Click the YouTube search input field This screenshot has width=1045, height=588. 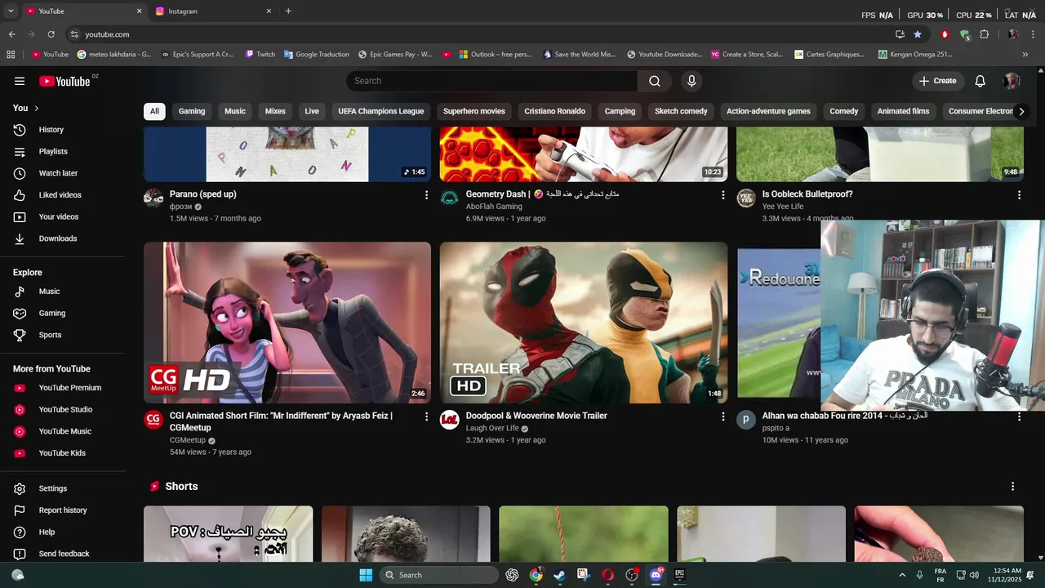(491, 81)
